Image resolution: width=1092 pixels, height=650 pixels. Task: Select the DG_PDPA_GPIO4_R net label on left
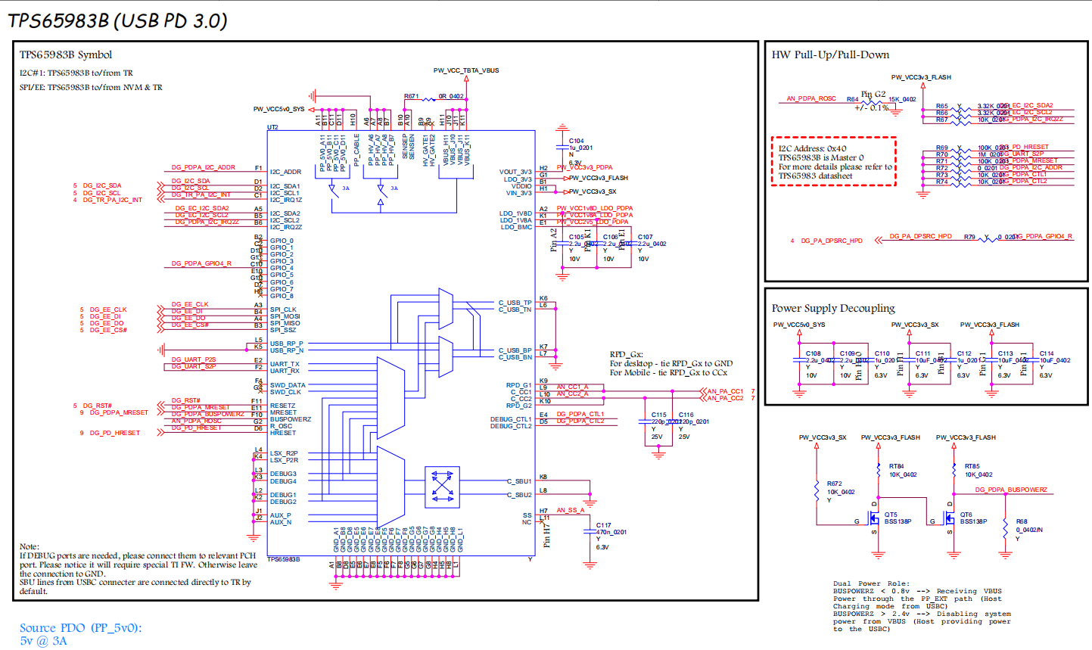[x=201, y=263]
